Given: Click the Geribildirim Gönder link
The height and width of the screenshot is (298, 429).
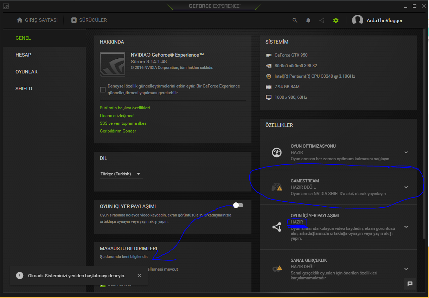Looking at the screenshot, I should pos(118,131).
